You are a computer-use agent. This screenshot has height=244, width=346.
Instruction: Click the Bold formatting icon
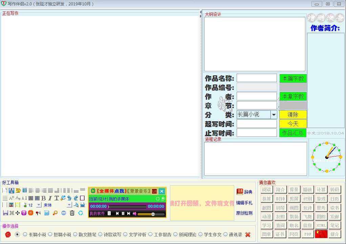pyautogui.click(x=44, y=198)
